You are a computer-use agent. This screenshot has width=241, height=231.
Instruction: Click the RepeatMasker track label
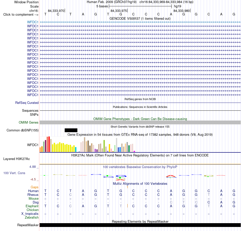click(x=28, y=225)
